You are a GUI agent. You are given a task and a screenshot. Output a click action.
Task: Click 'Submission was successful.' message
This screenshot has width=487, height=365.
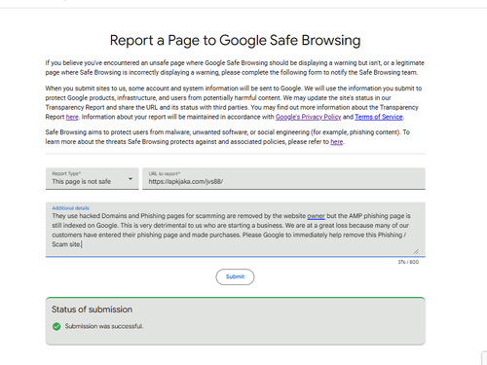pyautogui.click(x=104, y=326)
